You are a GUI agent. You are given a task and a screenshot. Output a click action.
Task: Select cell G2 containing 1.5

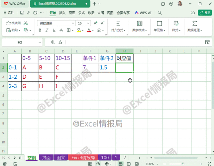pyautogui.click(x=107, y=67)
